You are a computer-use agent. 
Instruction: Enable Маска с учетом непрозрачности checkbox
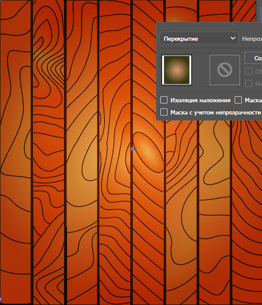coord(164,112)
